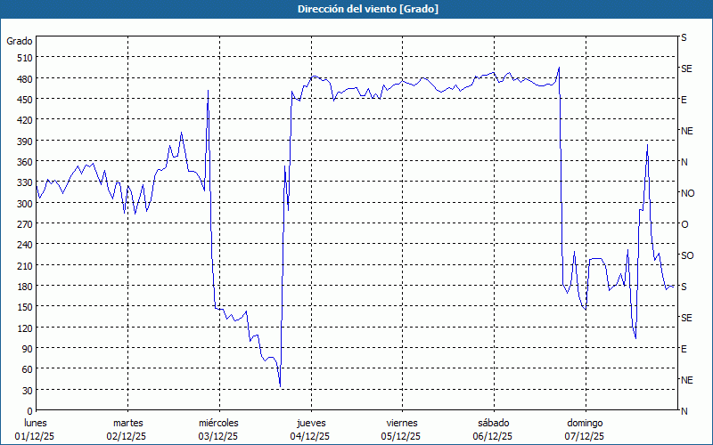Select the 180 degree axis label

click(x=22, y=286)
